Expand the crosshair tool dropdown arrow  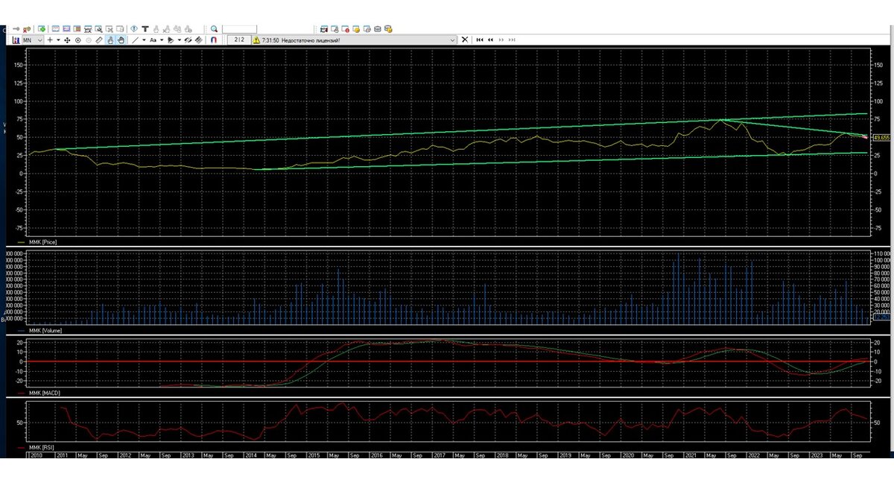pos(58,39)
